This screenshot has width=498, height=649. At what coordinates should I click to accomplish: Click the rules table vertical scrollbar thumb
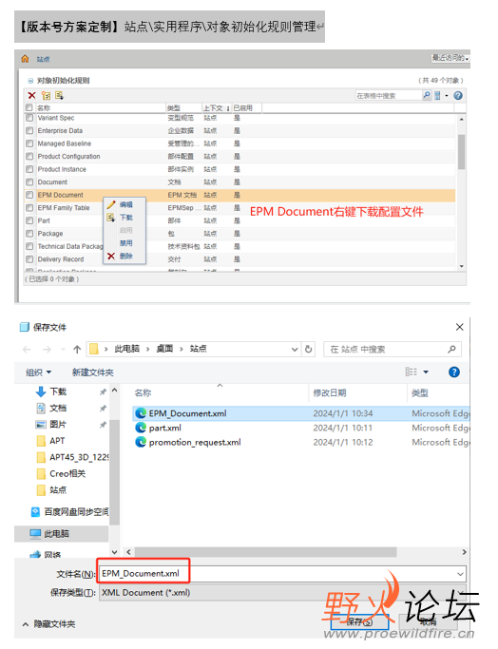(x=462, y=152)
